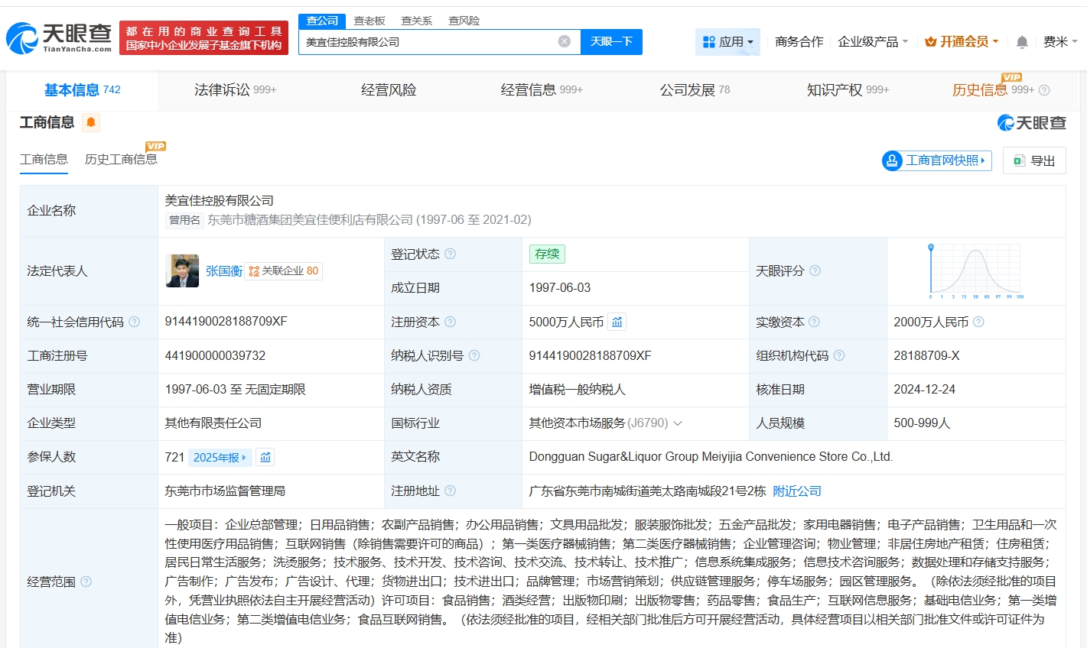The image size is (1087, 648).
Task: Click the notification bell icon in header
Action: pyautogui.click(x=1022, y=42)
